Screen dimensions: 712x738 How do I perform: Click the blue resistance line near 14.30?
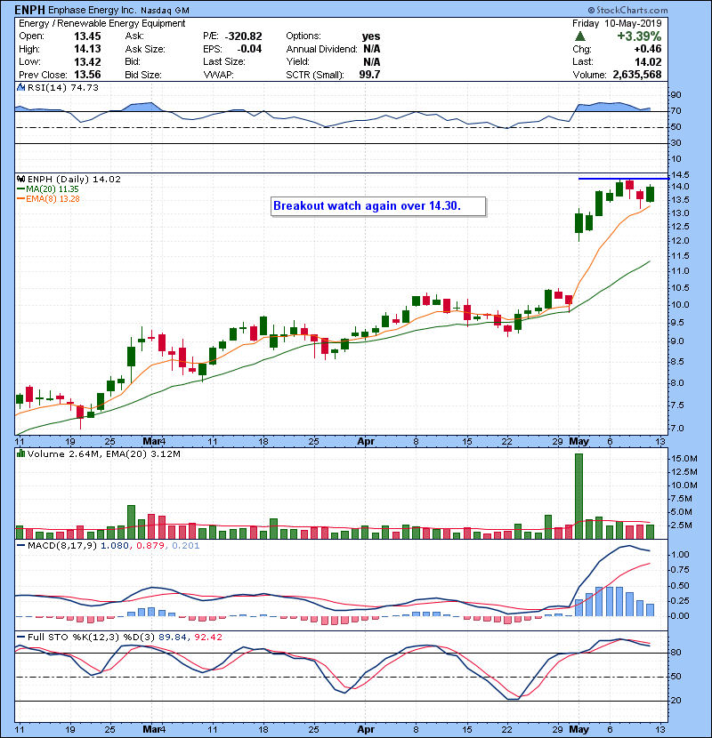(x=623, y=179)
